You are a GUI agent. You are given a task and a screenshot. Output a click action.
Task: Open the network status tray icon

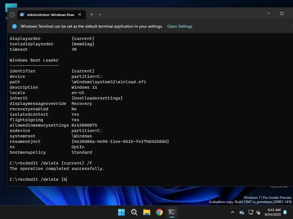point(251,212)
